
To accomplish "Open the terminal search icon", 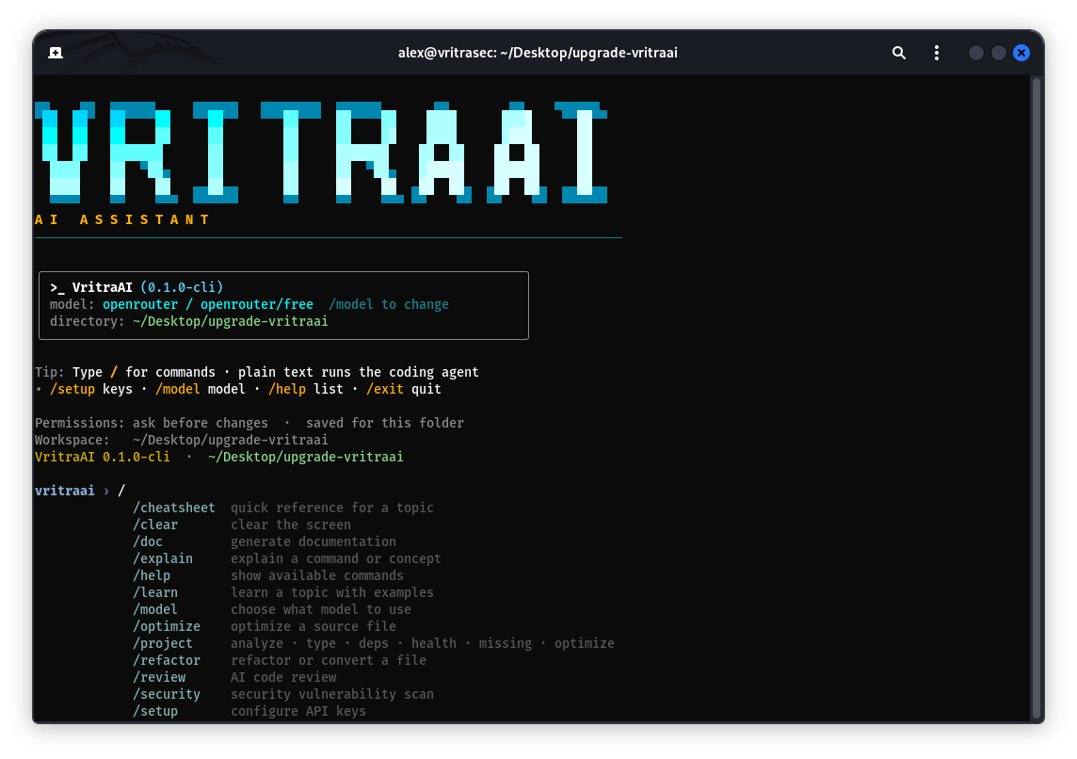I will [x=898, y=53].
